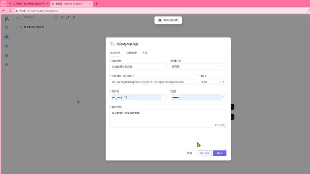Switch to the 连接选项 tab
310x174 pixels.
click(x=132, y=53)
